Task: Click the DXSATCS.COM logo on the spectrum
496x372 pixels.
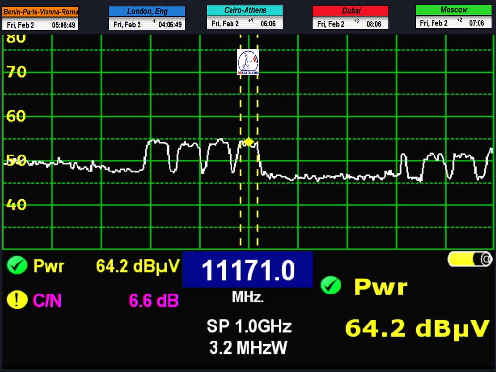Action: (248, 62)
